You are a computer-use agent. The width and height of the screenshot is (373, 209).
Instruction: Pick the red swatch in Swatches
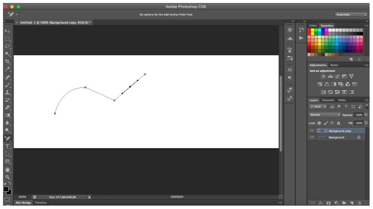pos(309,30)
